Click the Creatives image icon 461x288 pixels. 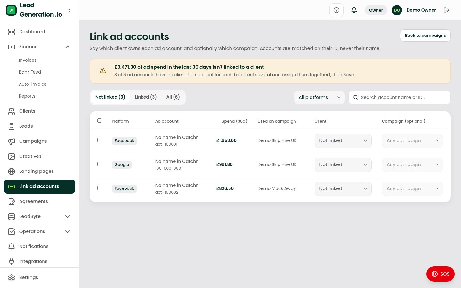click(x=12, y=156)
